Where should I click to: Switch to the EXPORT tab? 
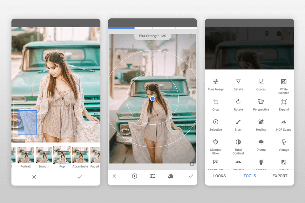click(x=280, y=176)
